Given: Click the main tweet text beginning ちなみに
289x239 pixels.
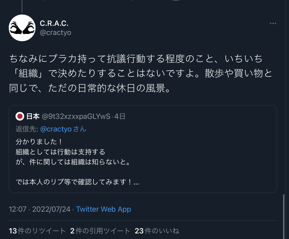Looking at the screenshot, I should (141, 73).
